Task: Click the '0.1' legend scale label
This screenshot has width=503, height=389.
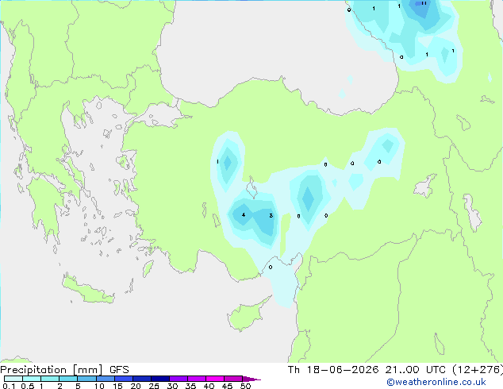Action: (x=9, y=386)
